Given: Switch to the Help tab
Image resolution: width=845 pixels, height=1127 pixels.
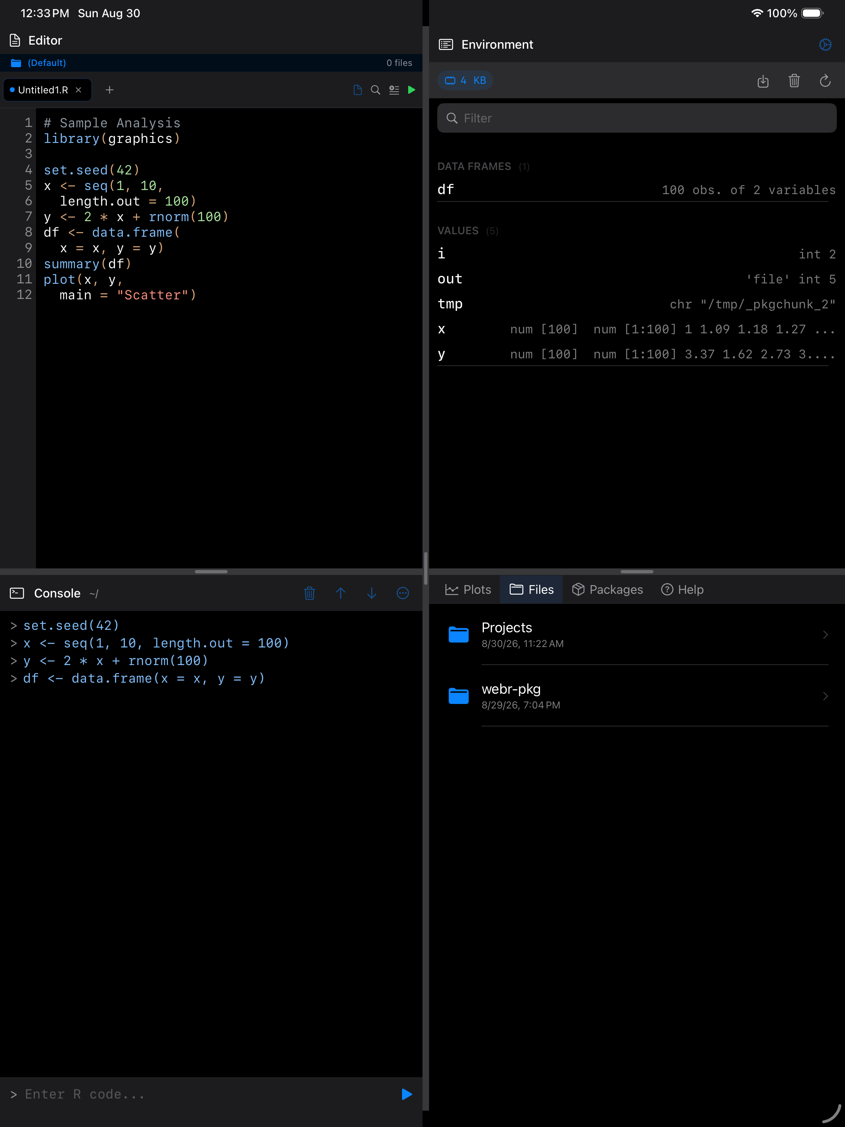Looking at the screenshot, I should [682, 589].
